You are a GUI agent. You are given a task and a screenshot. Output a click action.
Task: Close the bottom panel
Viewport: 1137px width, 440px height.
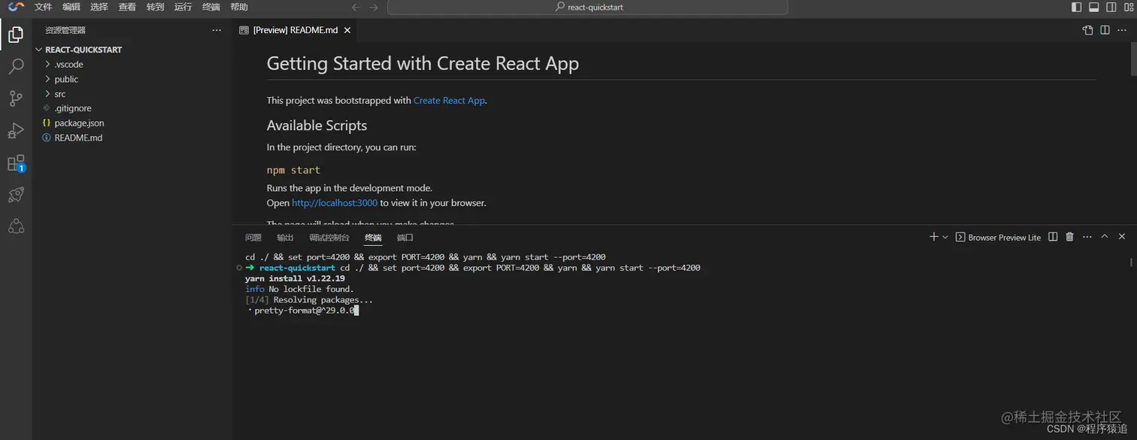[x=1122, y=237]
